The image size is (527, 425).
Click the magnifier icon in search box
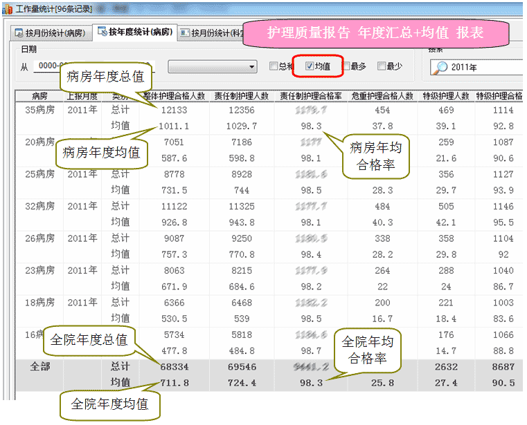pos(440,68)
